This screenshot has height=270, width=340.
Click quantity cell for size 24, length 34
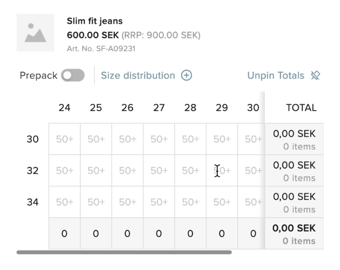point(64,202)
